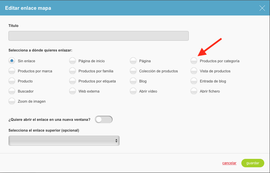Screen dimensions: 270x173
Task: Select the Abrir vídeo radio option
Action: pos(133,91)
